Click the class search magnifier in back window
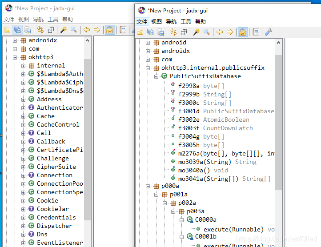 73,30
